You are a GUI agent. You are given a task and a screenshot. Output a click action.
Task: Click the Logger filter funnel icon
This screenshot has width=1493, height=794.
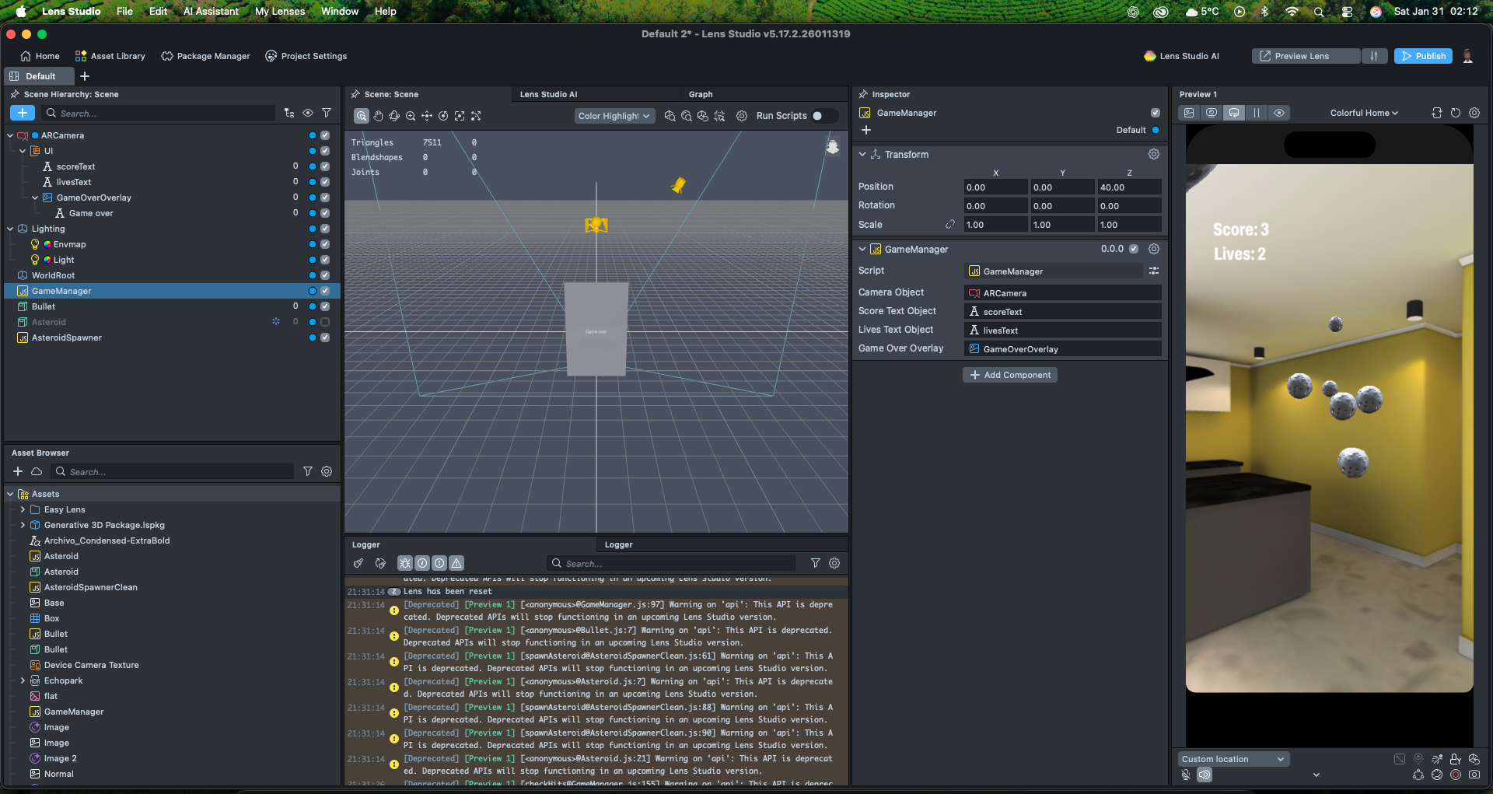coord(816,563)
